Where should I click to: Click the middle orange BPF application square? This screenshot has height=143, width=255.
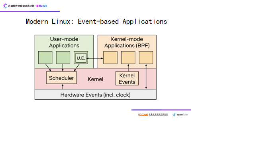point(128,58)
